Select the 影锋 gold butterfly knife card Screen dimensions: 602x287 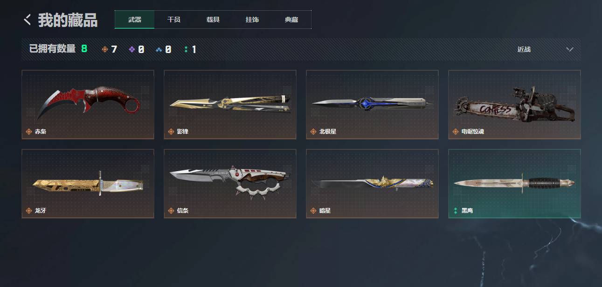pos(230,104)
